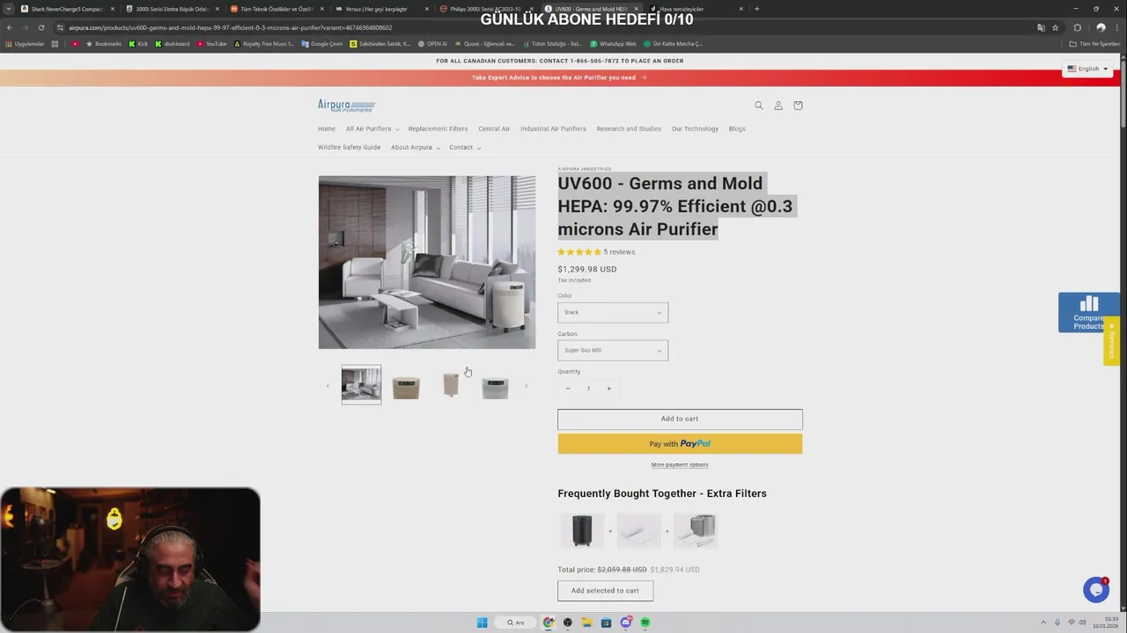Image resolution: width=1127 pixels, height=633 pixels.
Task: Open the account login icon
Action: click(778, 105)
